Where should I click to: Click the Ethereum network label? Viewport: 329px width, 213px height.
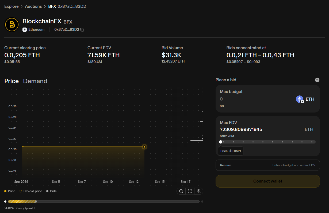pyautogui.click(x=36, y=30)
